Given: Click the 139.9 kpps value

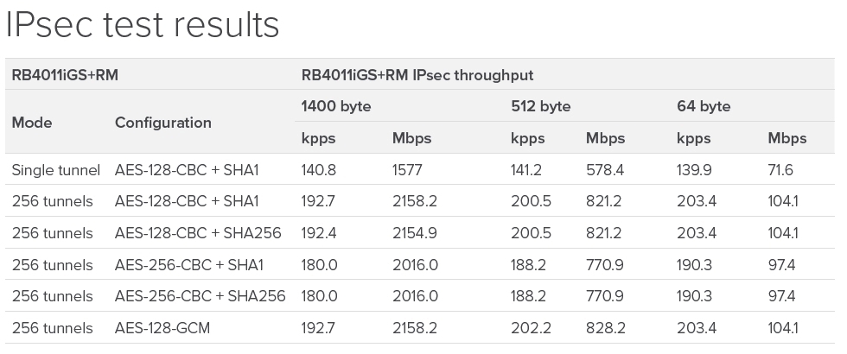Looking at the screenshot, I should (695, 170).
